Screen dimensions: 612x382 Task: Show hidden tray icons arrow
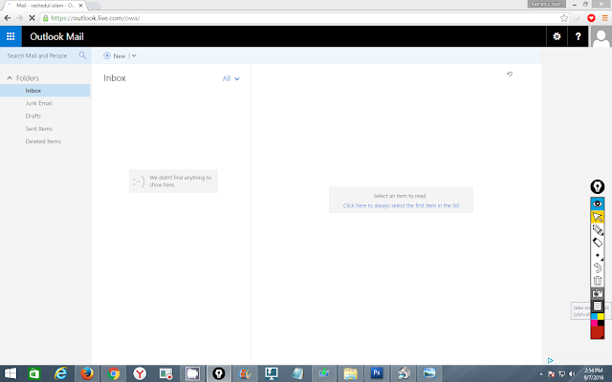click(541, 373)
